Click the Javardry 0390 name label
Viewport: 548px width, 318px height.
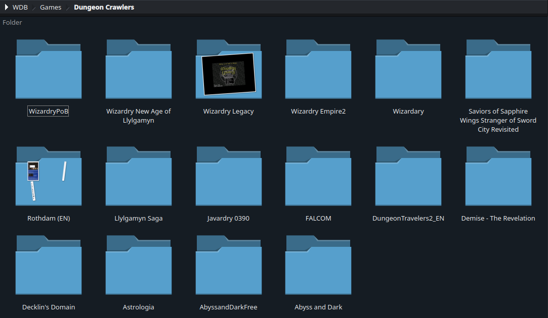[x=228, y=218]
